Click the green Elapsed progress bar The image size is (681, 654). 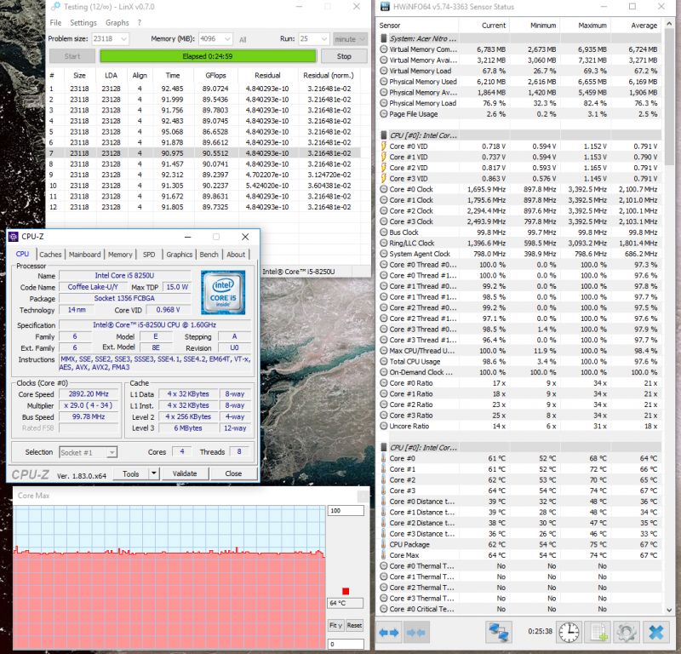point(208,56)
